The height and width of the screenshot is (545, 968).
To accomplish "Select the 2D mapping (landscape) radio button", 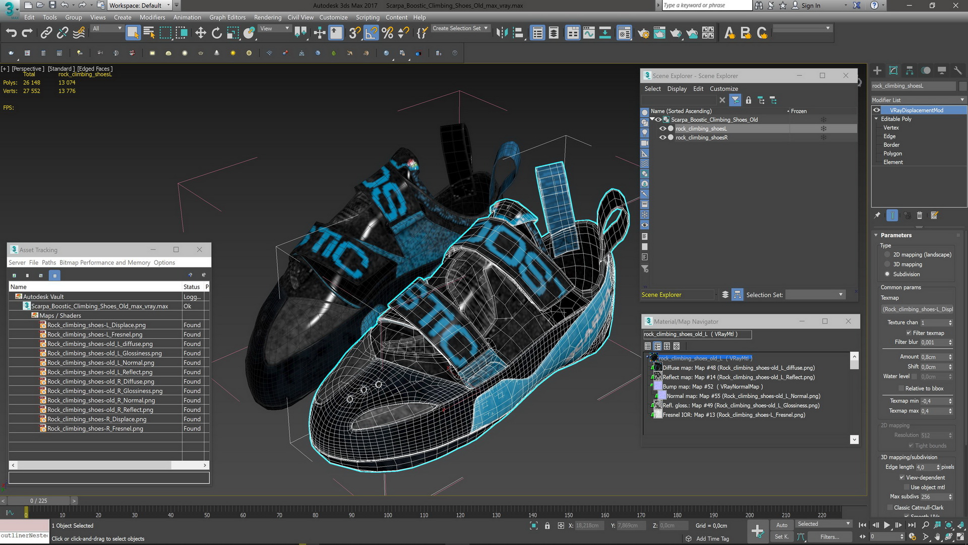I will coord(887,255).
